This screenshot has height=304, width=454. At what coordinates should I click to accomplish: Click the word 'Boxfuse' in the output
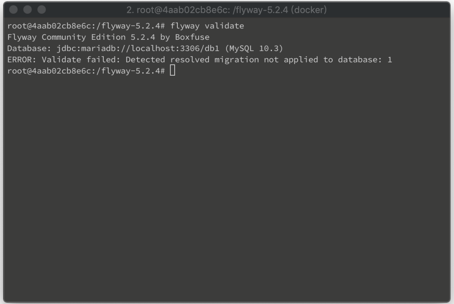coord(192,37)
